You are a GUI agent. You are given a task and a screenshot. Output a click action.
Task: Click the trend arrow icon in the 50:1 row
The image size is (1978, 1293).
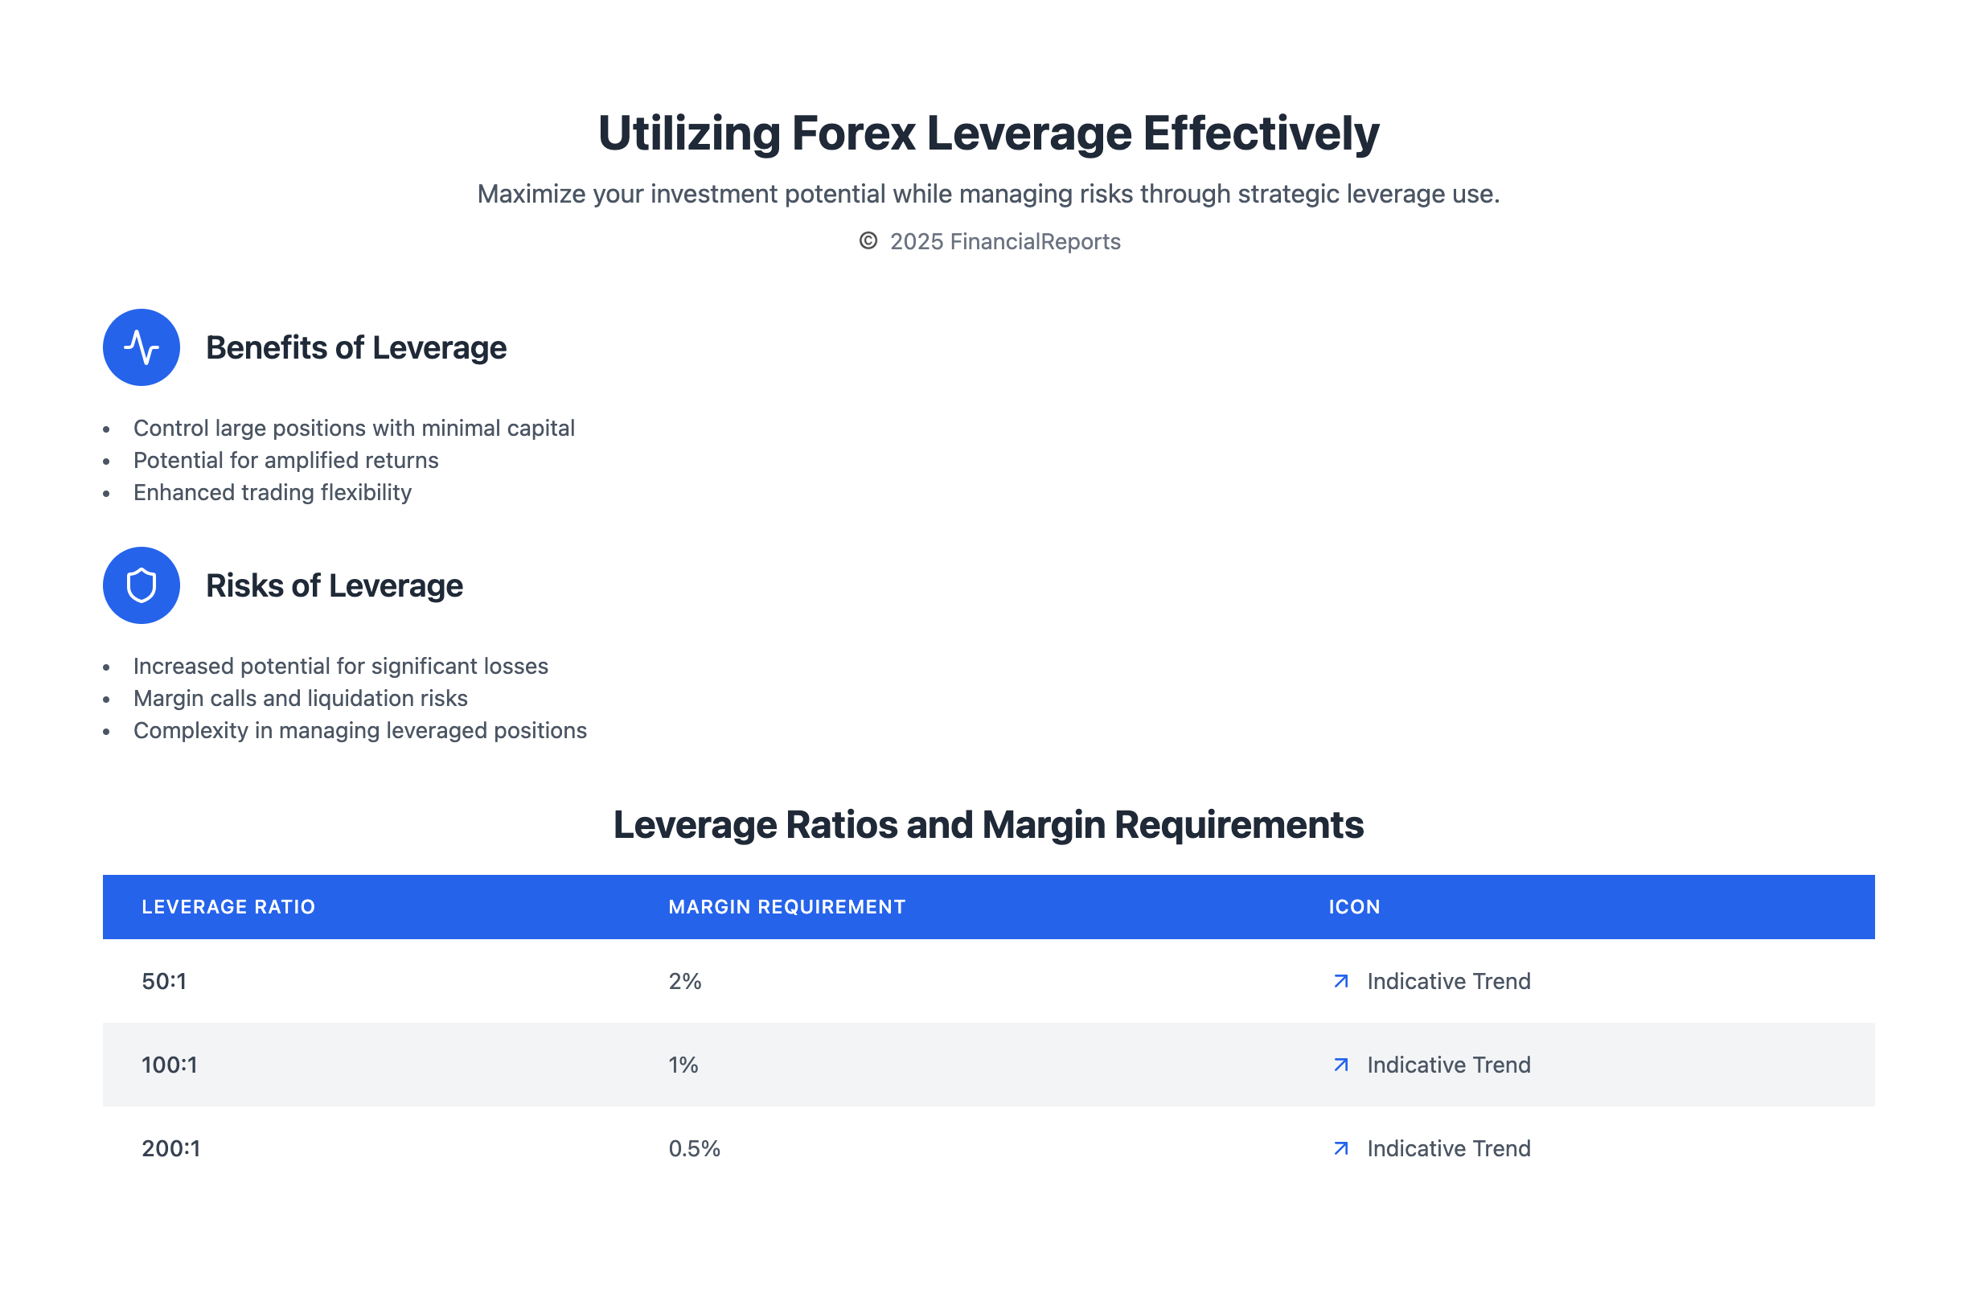coord(1340,981)
